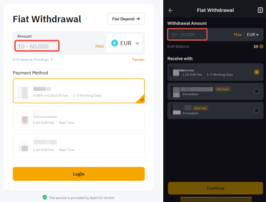Click the green shield security icon
Screen dimensions: 266x202
(x=45, y=197)
